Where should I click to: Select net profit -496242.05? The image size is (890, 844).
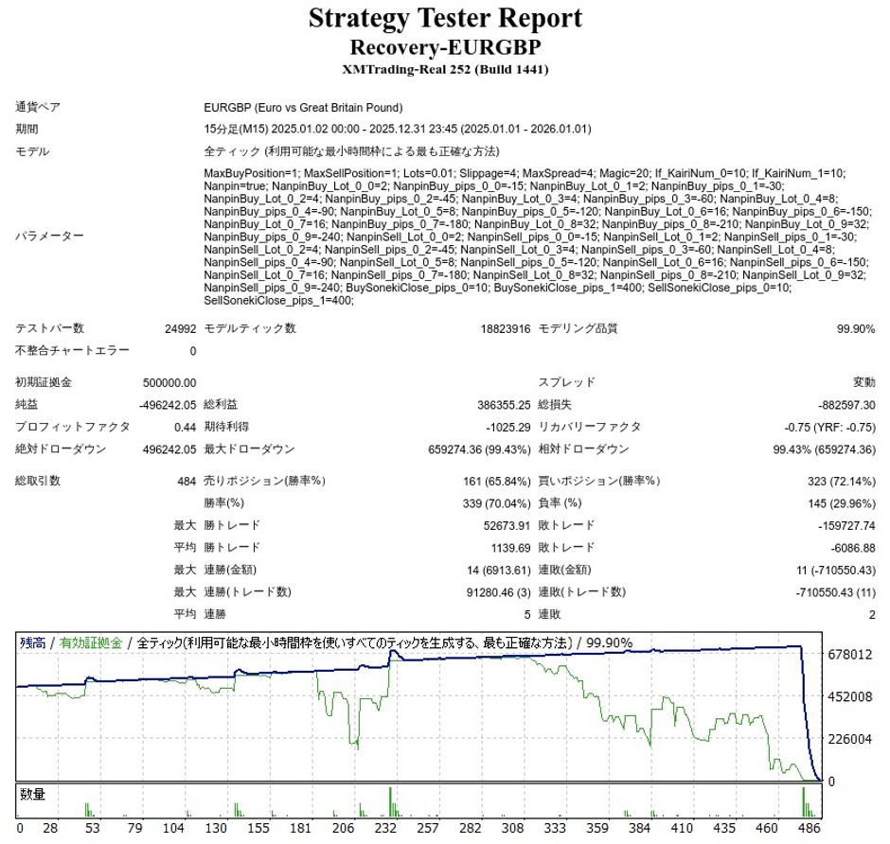[168, 405]
